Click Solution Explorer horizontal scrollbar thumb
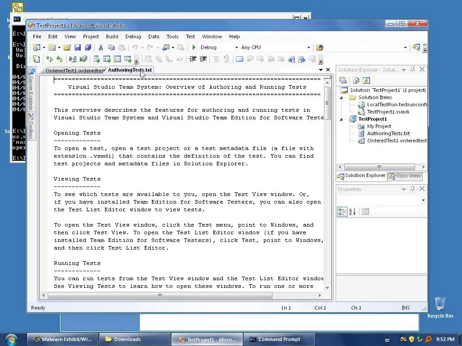This screenshot has height=346, width=462. tap(379, 167)
